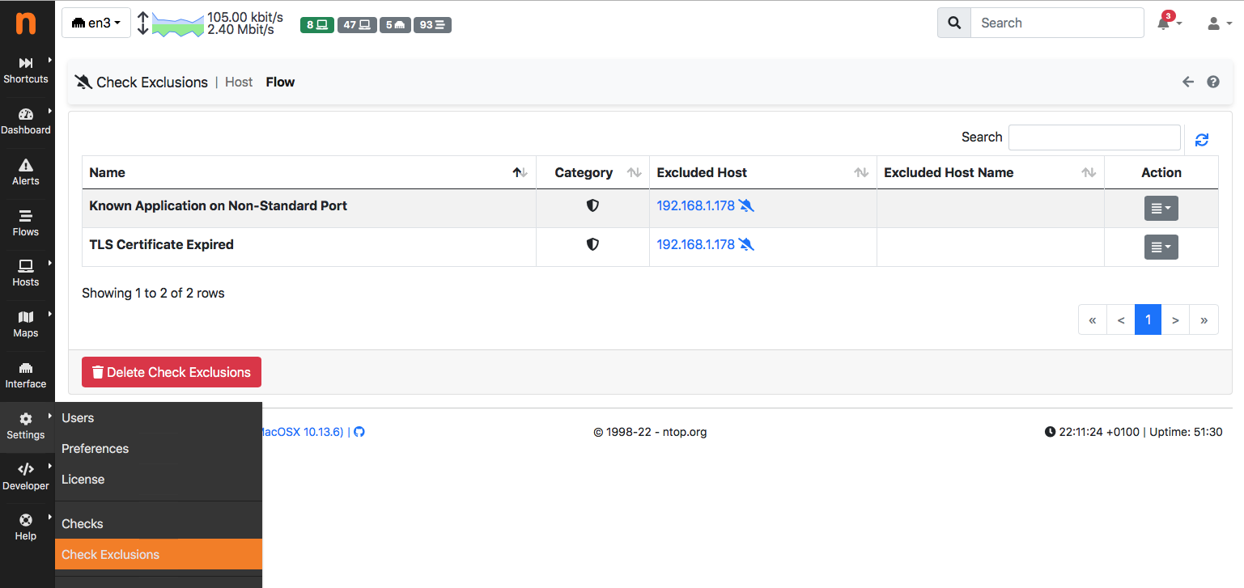The image size is (1244, 588).
Task: Click the help question mark icon
Action: point(1213,82)
